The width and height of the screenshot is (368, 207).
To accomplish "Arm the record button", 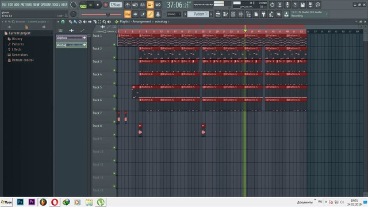I will (106, 5).
